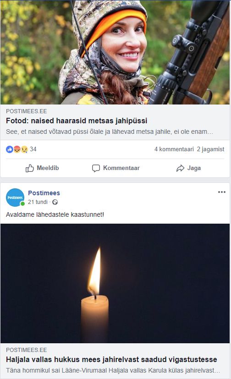This screenshot has height=379, width=231.
Task: Click the Kommentaar speech bubble button
Action: click(116, 168)
